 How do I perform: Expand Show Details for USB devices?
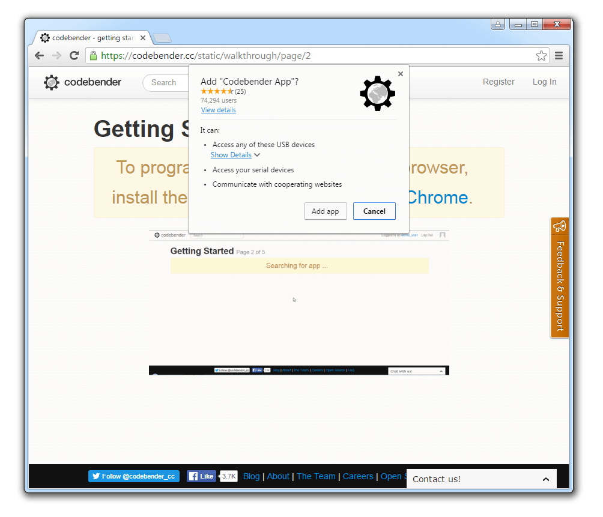coord(231,154)
